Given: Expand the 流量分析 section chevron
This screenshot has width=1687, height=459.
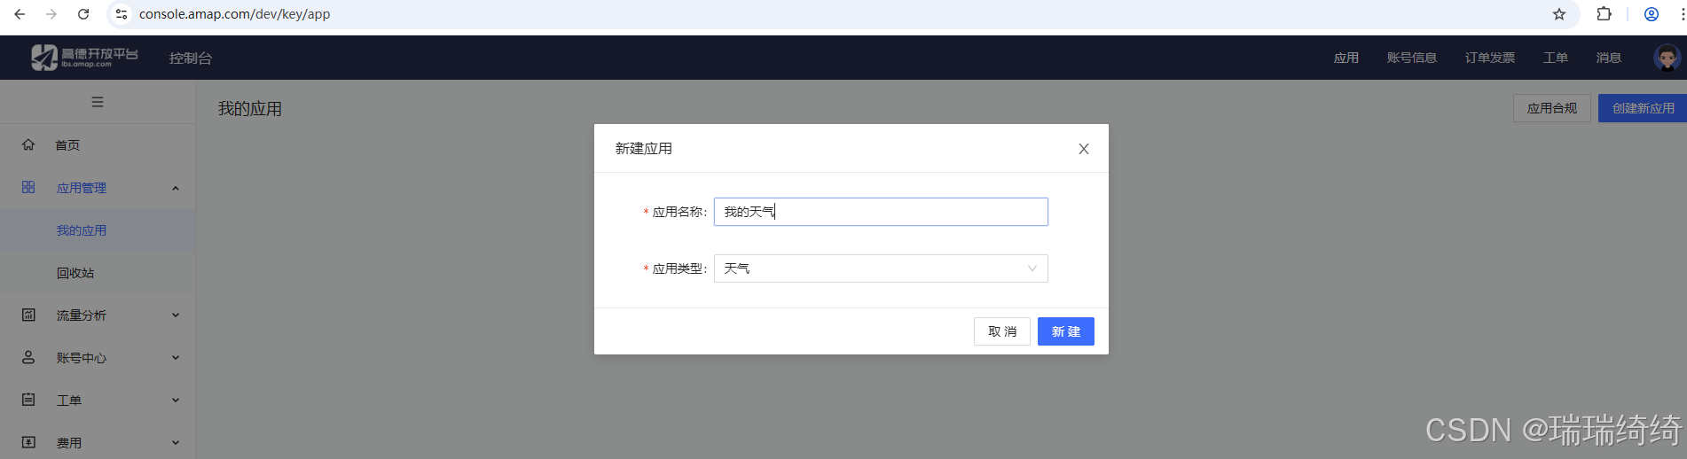Looking at the screenshot, I should 176,315.
